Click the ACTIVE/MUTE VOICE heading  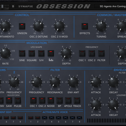55,112
